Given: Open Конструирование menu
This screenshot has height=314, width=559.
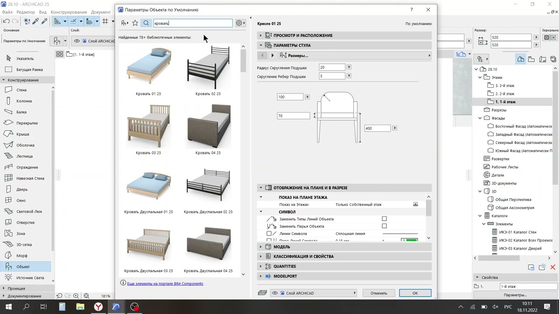Looking at the screenshot, I should pos(68,12).
